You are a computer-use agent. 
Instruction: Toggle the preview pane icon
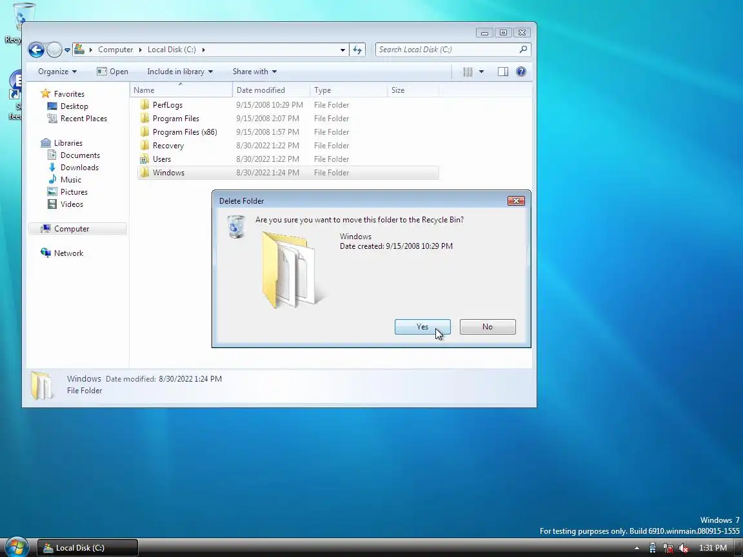[x=503, y=72]
